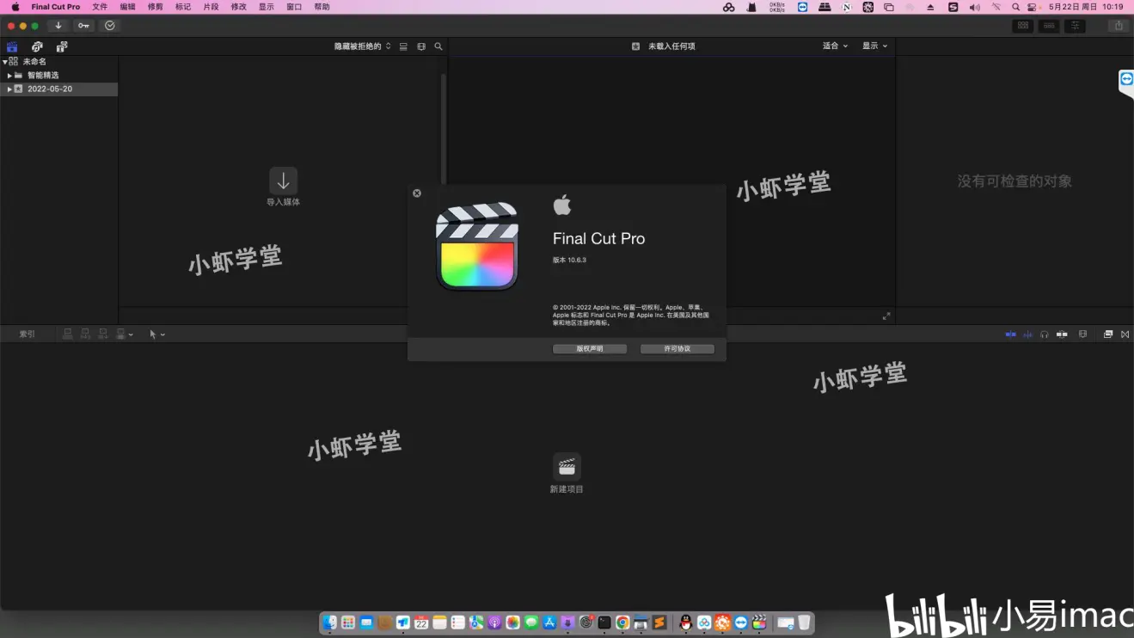
Task: Open the 窗口 menu
Action: [x=294, y=7]
